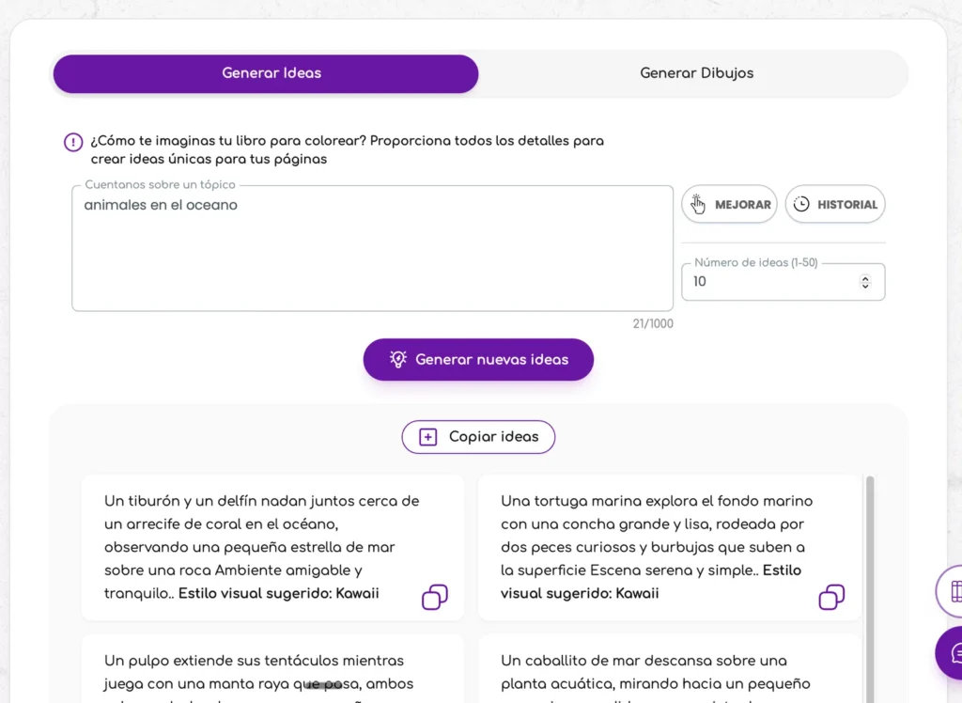The width and height of the screenshot is (962, 703).
Task: Click the copy-plus icon inside Copiar ideas
Action: click(428, 437)
